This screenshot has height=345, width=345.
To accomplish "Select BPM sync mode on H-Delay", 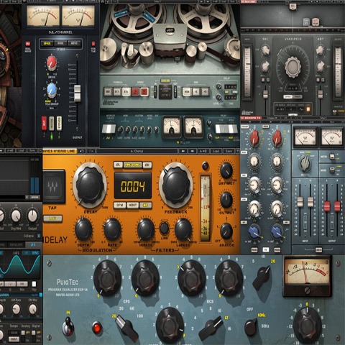I will coord(119,206).
